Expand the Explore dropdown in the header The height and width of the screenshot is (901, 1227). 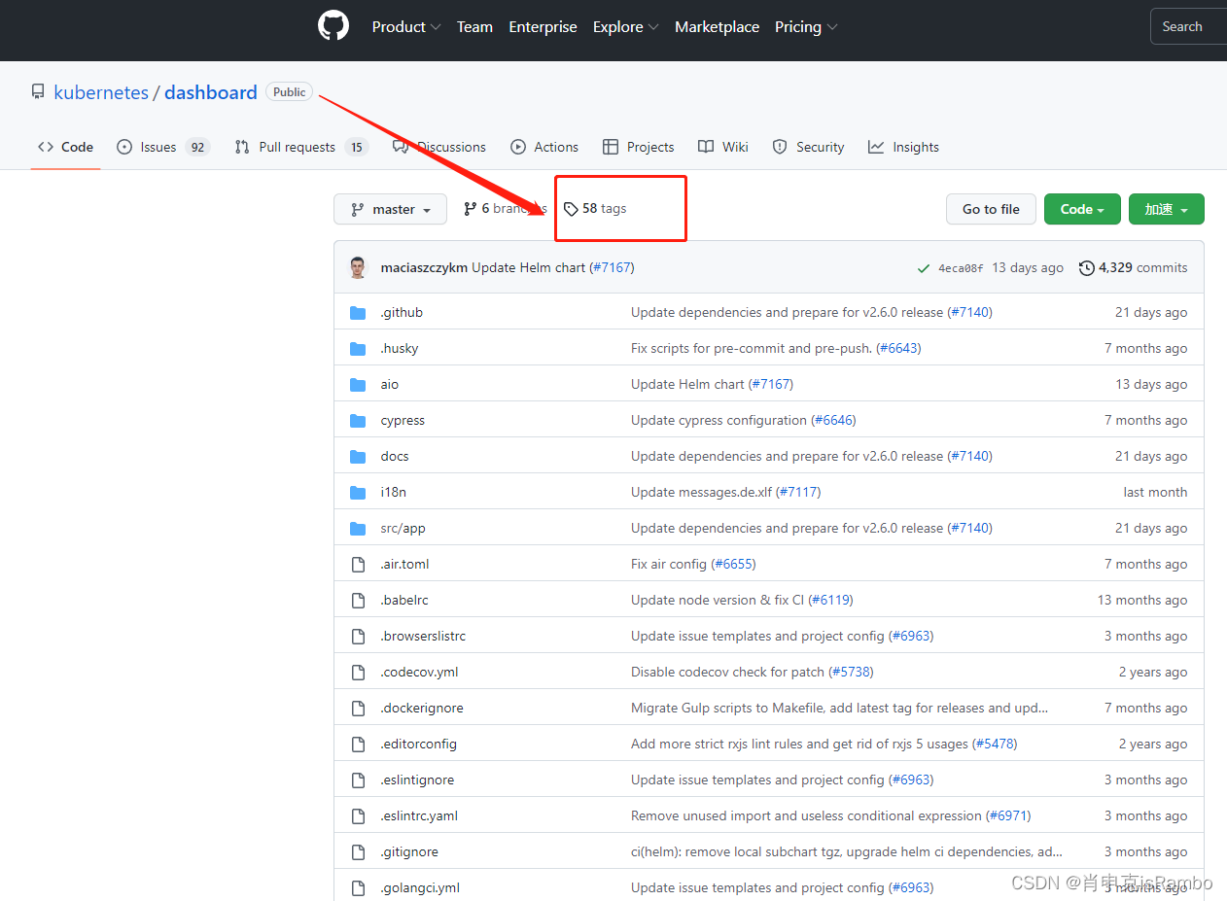(626, 27)
